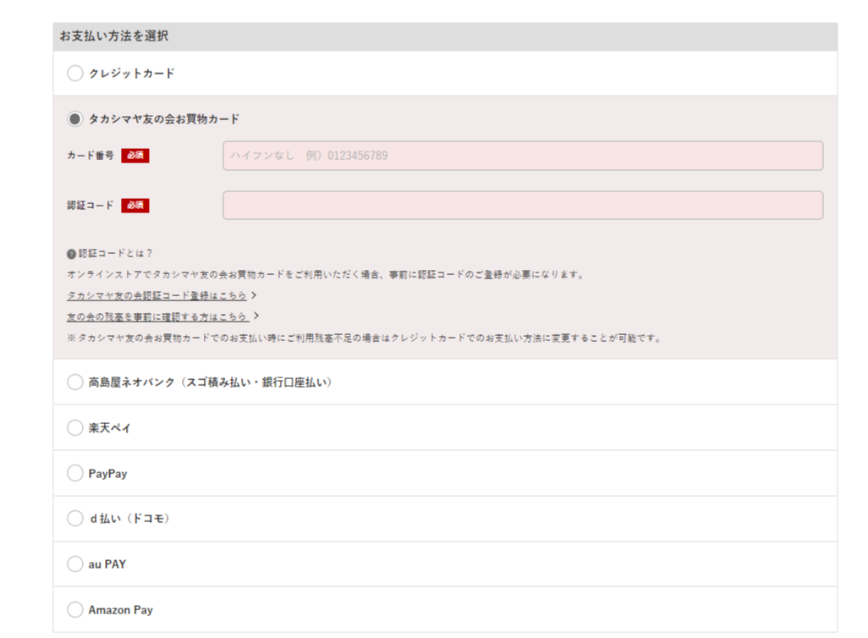Screen dimensions: 868x638
Task: Click the PayPay label text
Action: [x=108, y=474]
